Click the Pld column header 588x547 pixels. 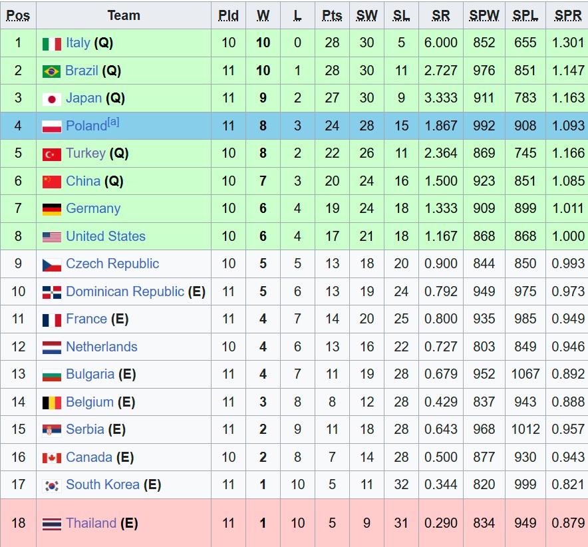[x=228, y=15]
